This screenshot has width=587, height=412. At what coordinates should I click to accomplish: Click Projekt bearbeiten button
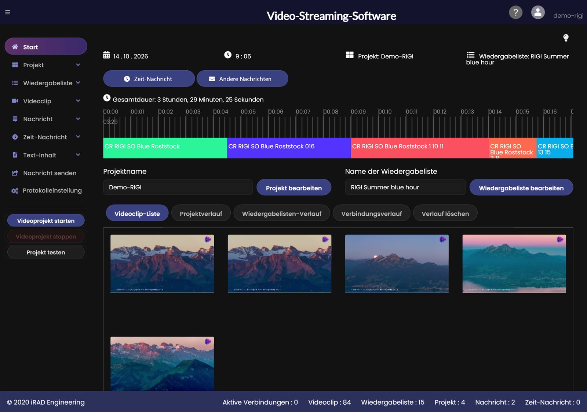(x=294, y=188)
